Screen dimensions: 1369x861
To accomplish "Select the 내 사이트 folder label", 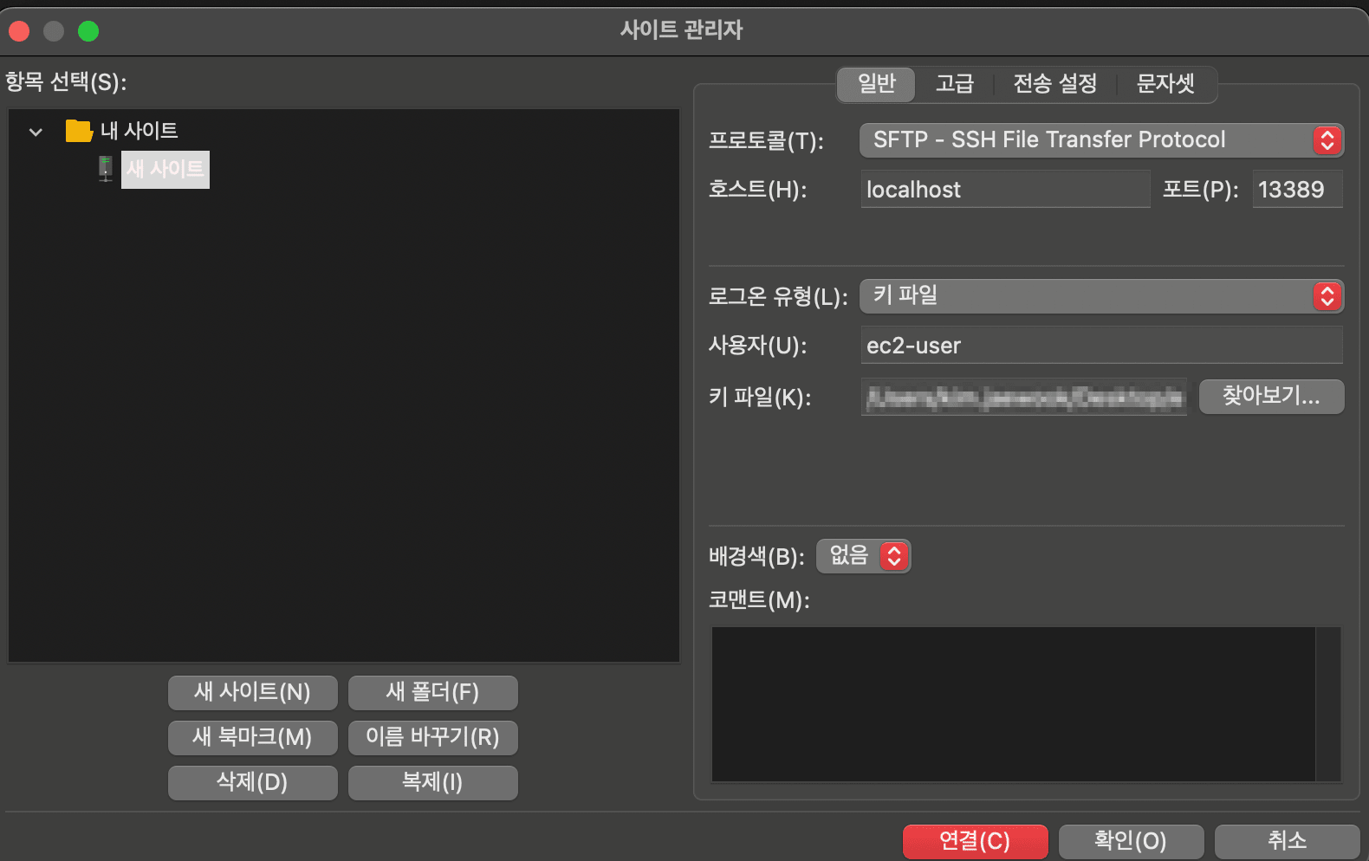I will coord(139,131).
